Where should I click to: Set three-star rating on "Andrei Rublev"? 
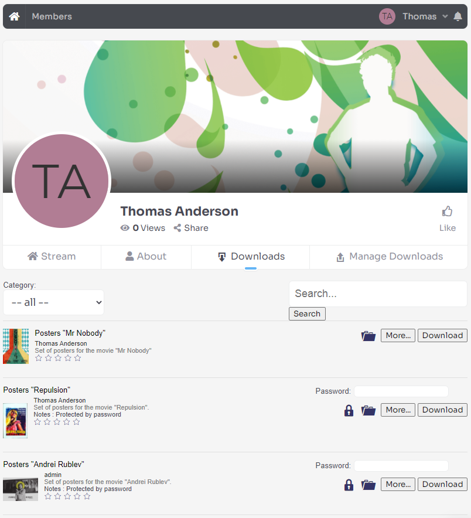67,496
